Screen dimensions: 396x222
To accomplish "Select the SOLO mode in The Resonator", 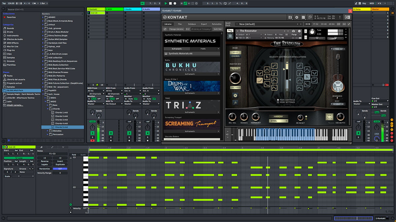I will click(x=235, y=53).
